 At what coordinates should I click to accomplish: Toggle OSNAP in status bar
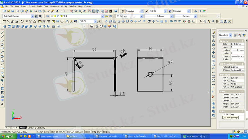pos(70,132)
